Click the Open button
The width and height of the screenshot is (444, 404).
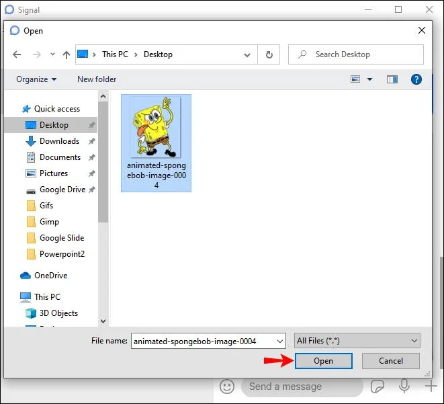[x=324, y=361]
